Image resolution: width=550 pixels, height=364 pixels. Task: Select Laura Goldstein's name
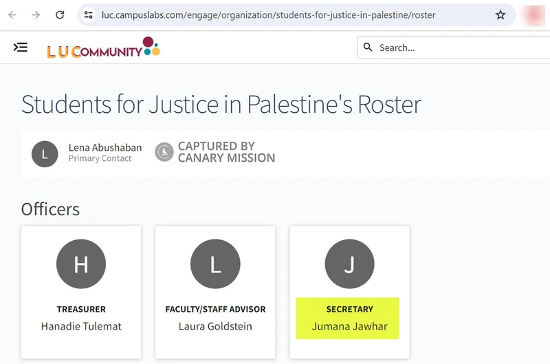tap(215, 326)
